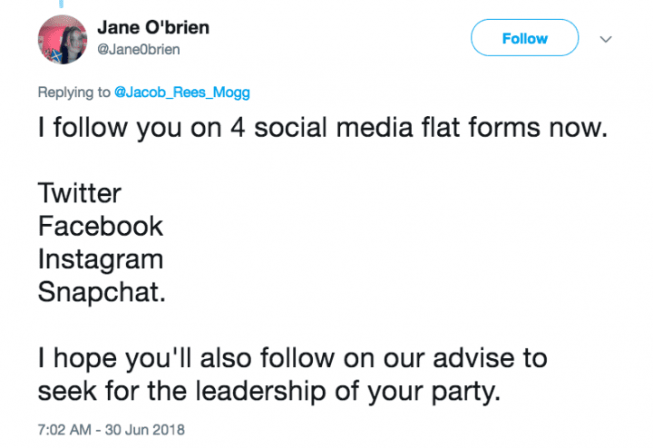
Task: Select the word Twitter in the tweet
Action: coord(80,193)
